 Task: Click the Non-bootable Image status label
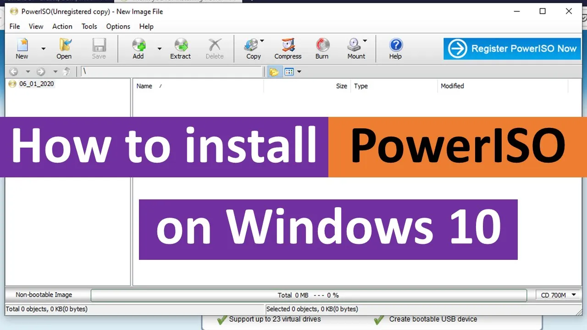[44, 295]
